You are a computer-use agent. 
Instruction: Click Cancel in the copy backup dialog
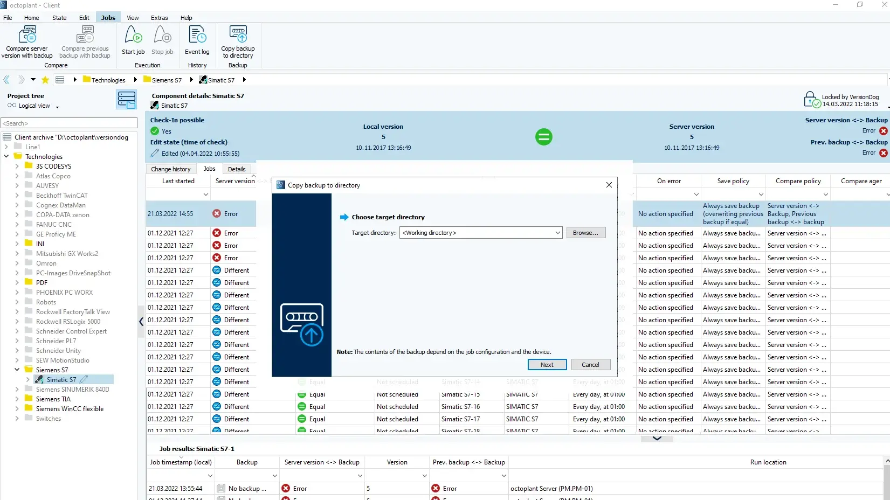coord(590,365)
